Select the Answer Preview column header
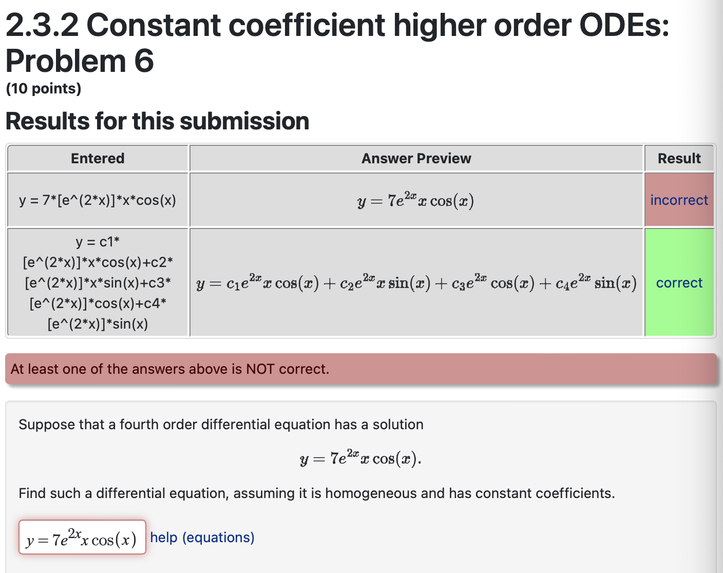 [x=416, y=158]
